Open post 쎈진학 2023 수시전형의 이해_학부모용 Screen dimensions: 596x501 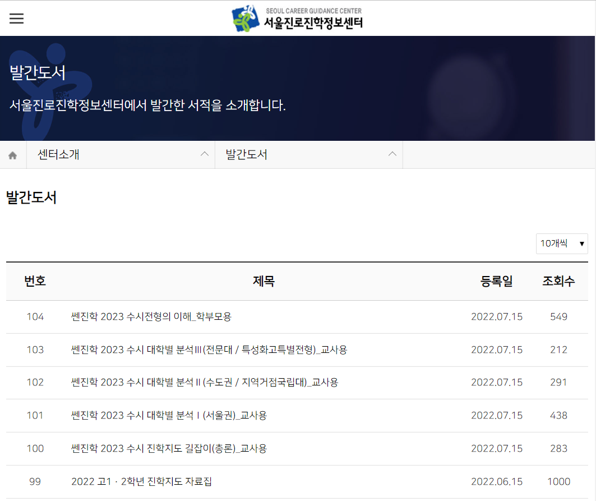pos(151,316)
